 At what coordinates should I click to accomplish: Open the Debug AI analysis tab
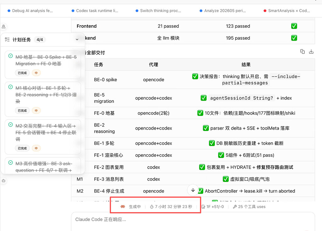pos(30,11)
